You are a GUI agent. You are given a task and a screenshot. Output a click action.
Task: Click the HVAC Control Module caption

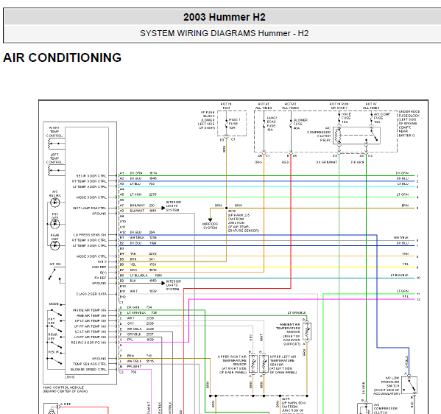pyautogui.click(x=66, y=389)
